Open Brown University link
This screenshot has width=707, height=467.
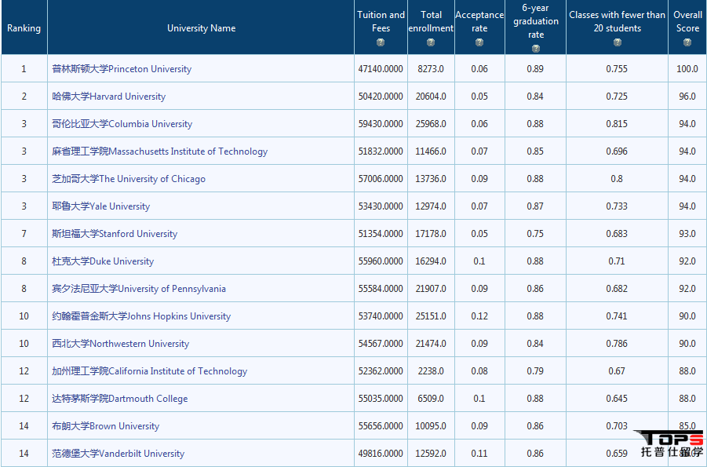click(x=105, y=426)
